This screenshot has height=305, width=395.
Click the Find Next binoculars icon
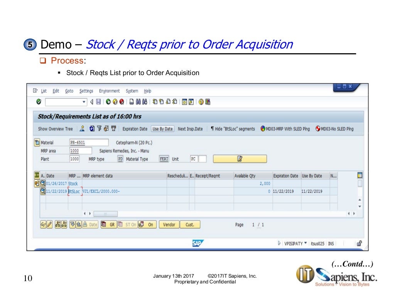point(145,102)
